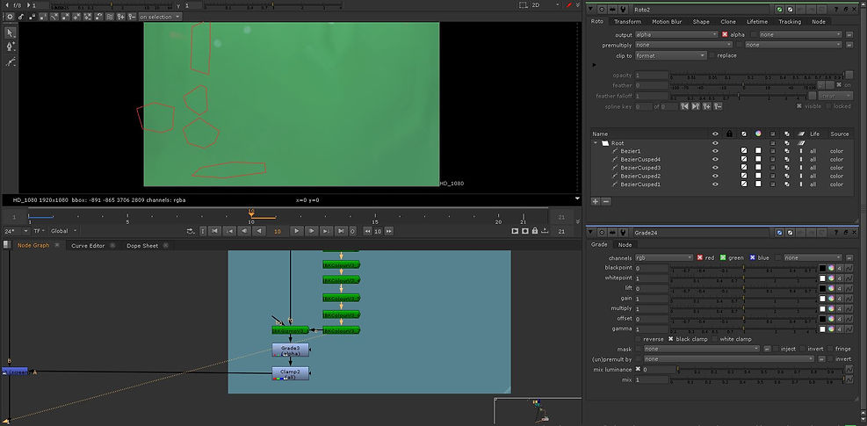
Task: Play backward in the viewer timeline
Action: [x=258, y=231]
